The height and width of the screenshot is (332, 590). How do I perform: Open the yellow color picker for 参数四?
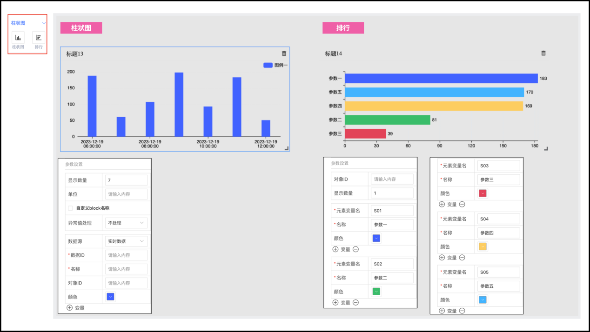coord(483,246)
